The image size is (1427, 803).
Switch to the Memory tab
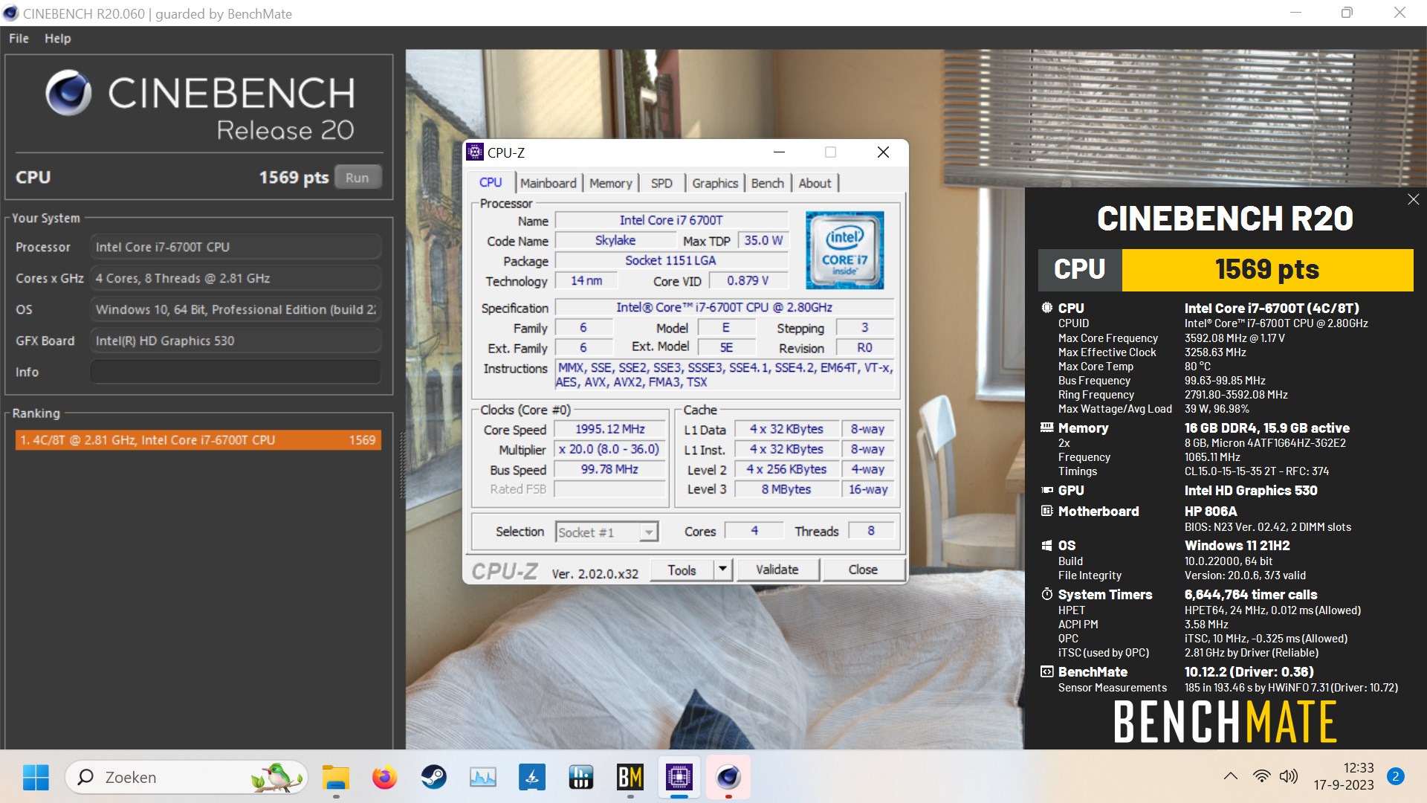point(610,183)
